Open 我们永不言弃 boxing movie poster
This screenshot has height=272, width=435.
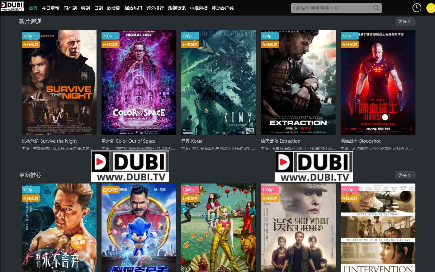[59, 228]
